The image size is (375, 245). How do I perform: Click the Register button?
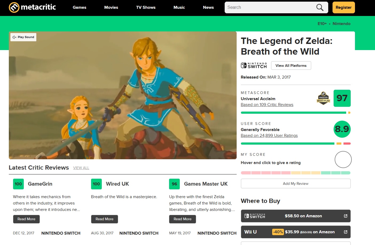click(343, 7)
